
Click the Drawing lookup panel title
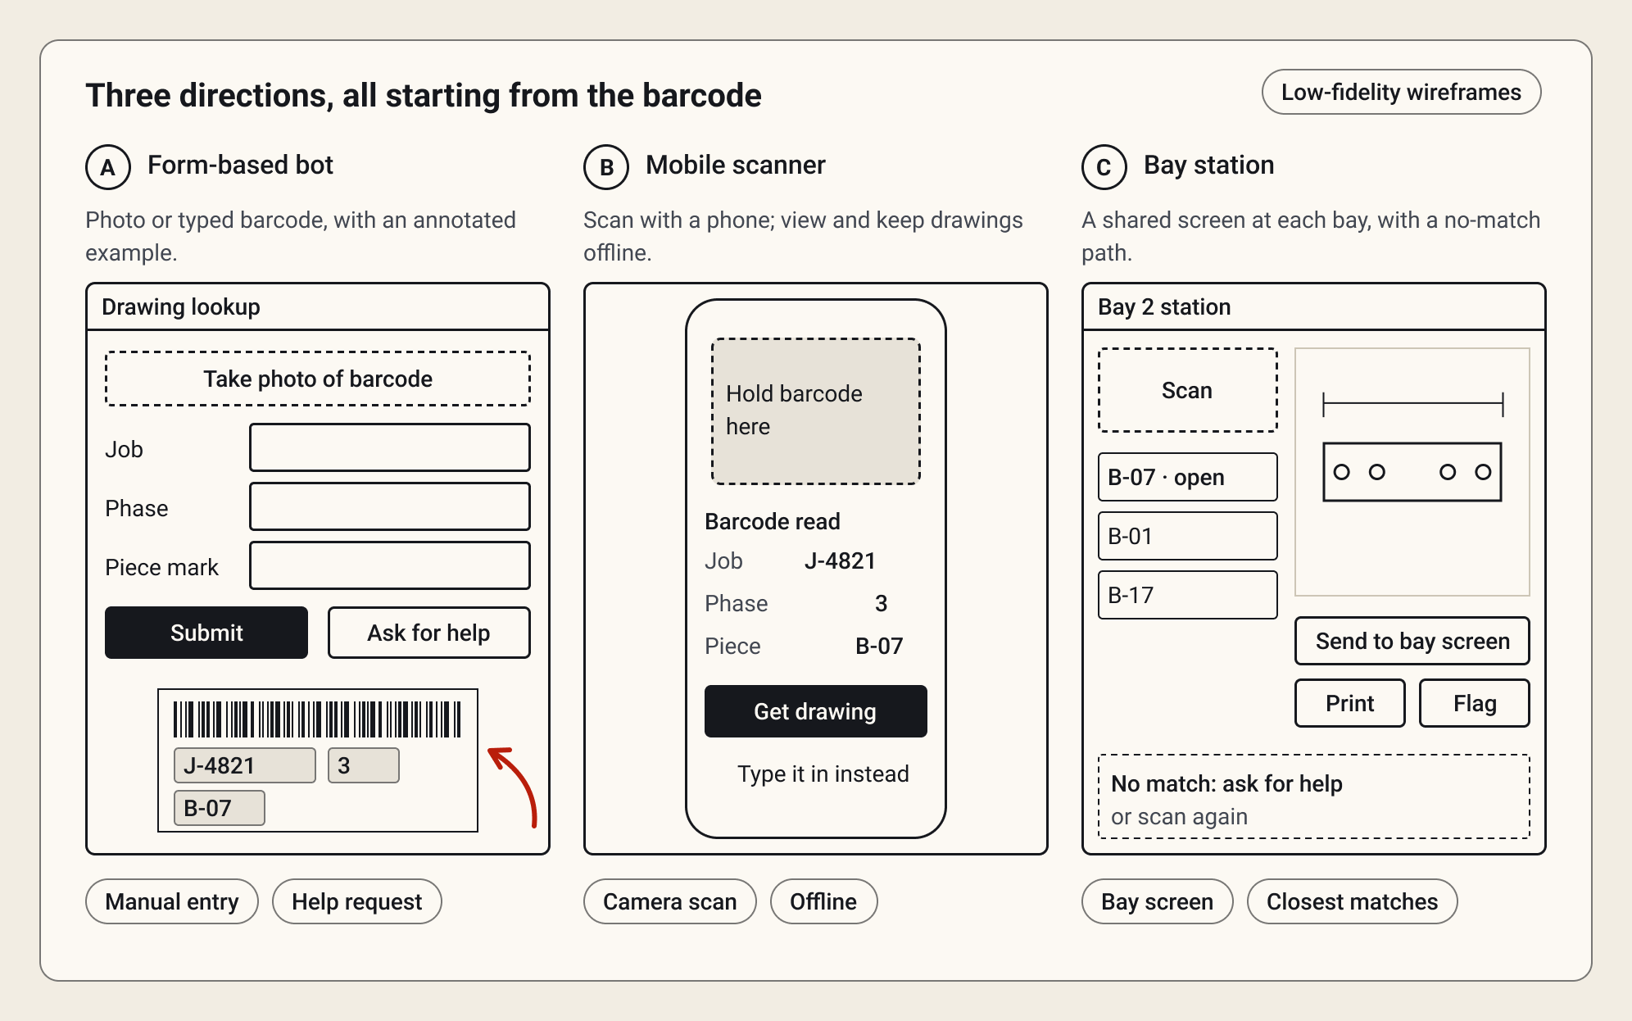(x=181, y=306)
